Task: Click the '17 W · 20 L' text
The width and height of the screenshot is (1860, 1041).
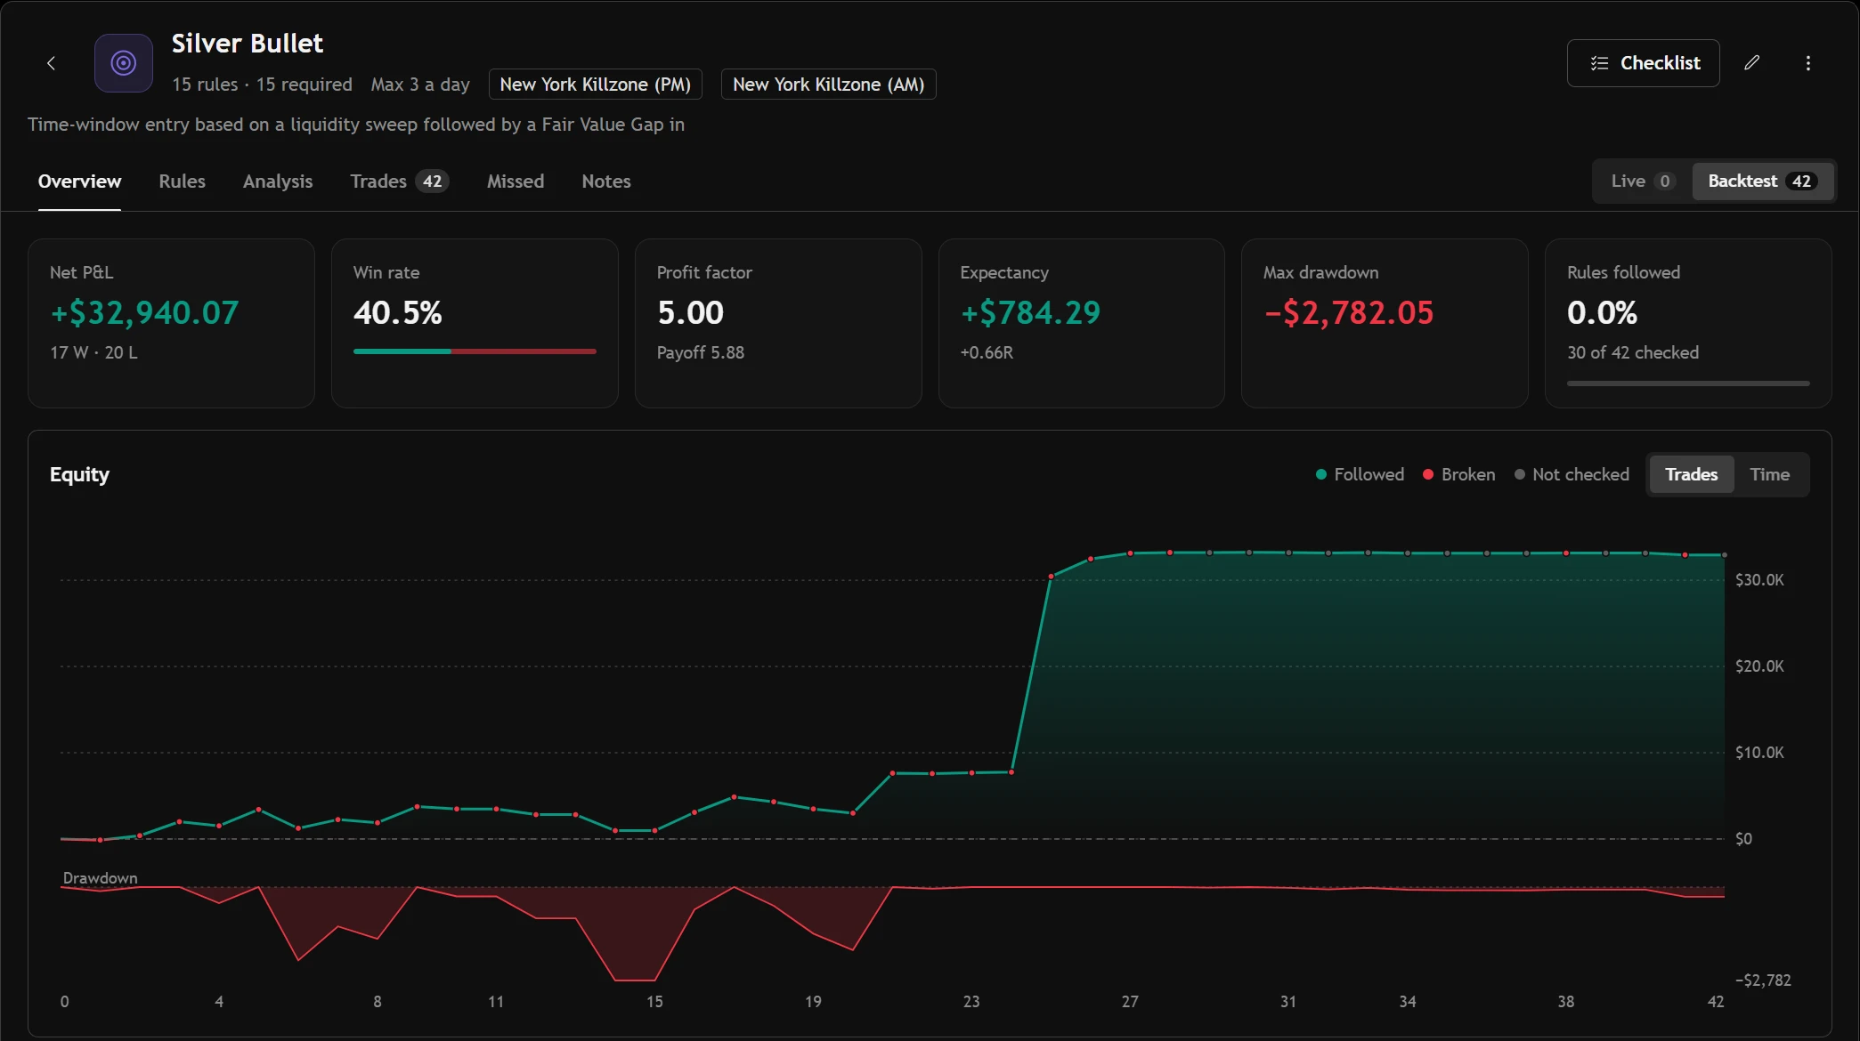Action: pyautogui.click(x=93, y=352)
